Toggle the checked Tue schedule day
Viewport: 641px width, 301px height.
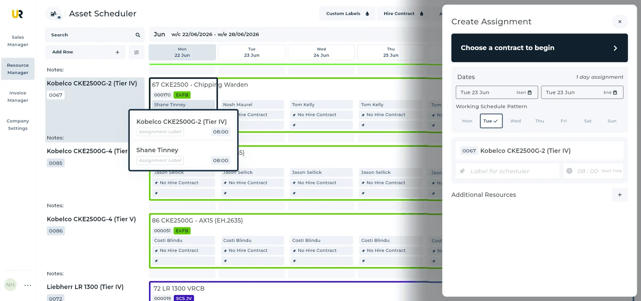pos(491,121)
